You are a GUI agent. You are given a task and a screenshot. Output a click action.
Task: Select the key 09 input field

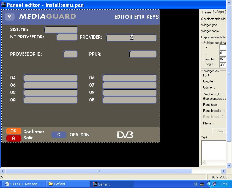130,92
